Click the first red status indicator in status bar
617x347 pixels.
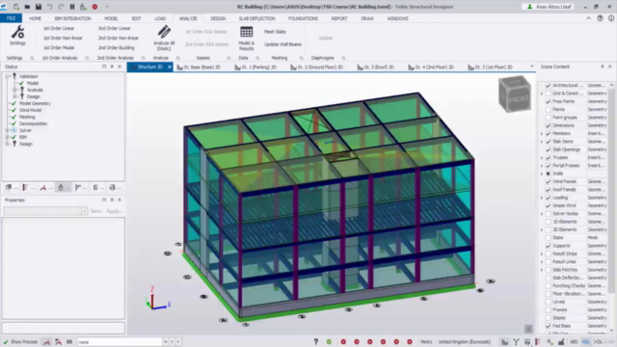tap(343, 342)
